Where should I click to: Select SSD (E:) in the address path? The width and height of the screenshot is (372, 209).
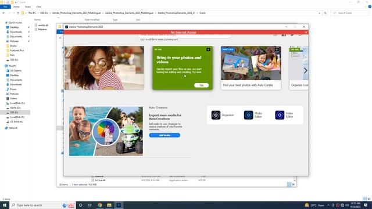pos(44,13)
